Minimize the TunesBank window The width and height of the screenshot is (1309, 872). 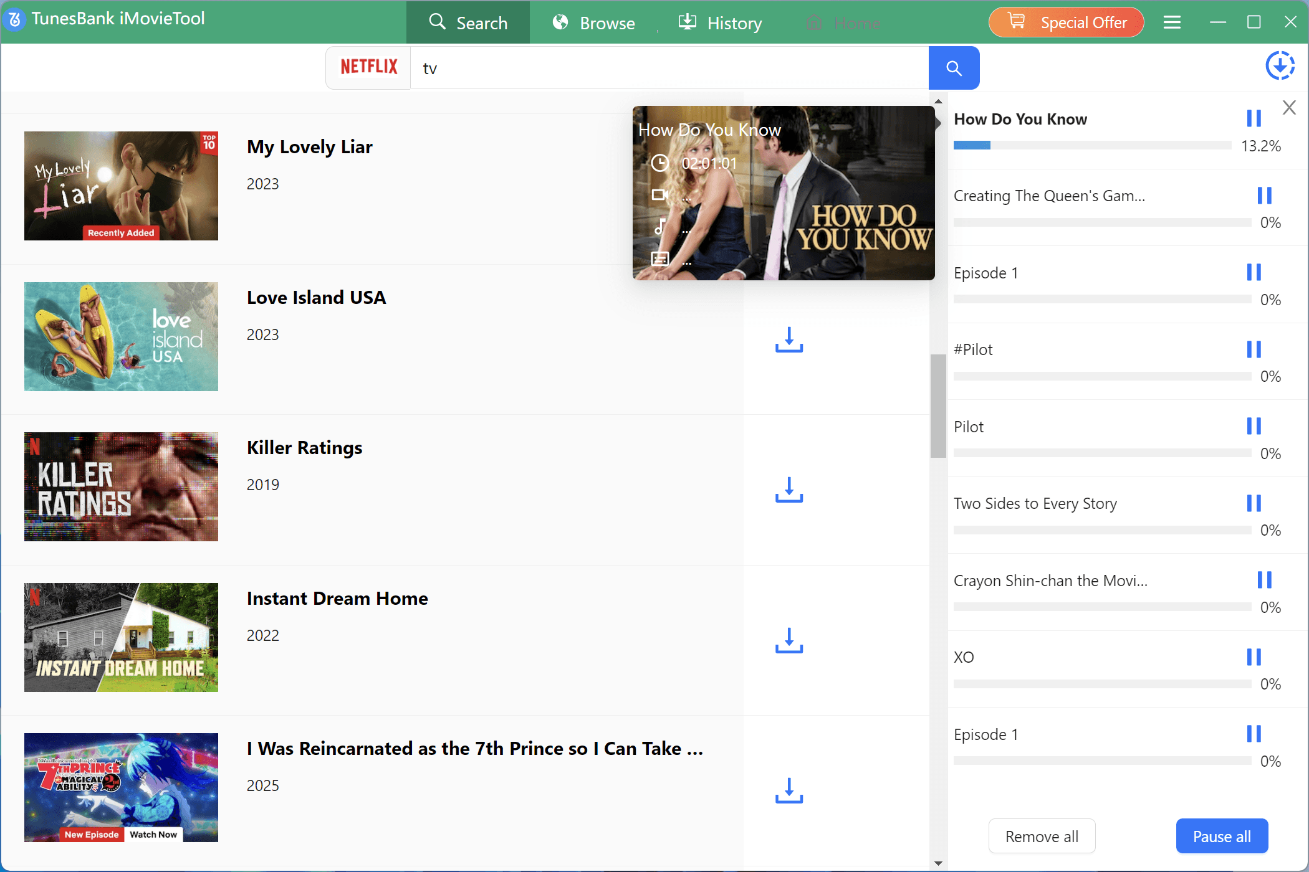coord(1217,22)
